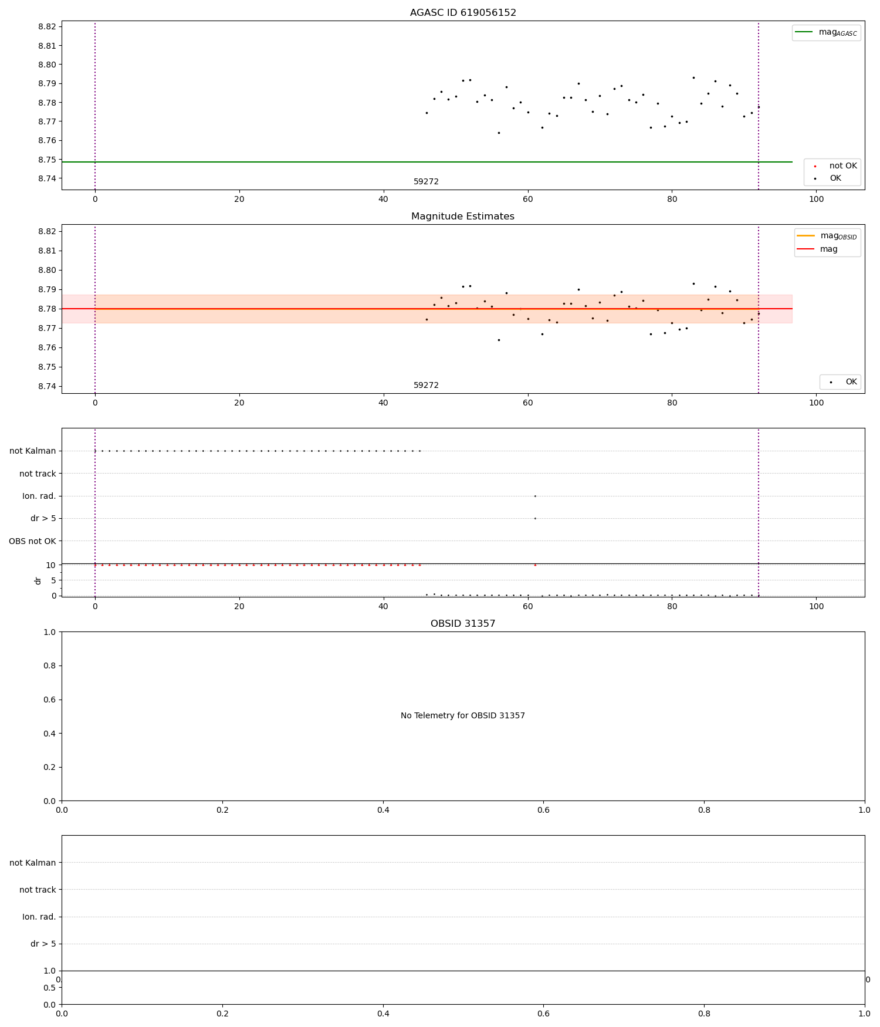Click the red 'not OK' legend marker
Screen dimensions: 880x1027
pyautogui.click(x=815, y=166)
